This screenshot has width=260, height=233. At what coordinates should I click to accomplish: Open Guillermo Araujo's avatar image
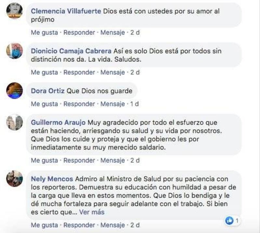(14, 122)
